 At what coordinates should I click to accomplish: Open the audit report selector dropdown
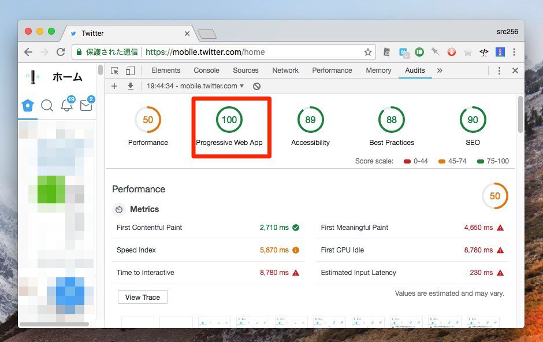click(x=195, y=86)
